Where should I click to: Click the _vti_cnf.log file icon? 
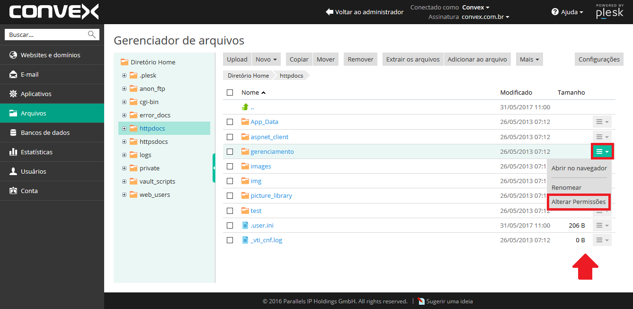tap(245, 240)
